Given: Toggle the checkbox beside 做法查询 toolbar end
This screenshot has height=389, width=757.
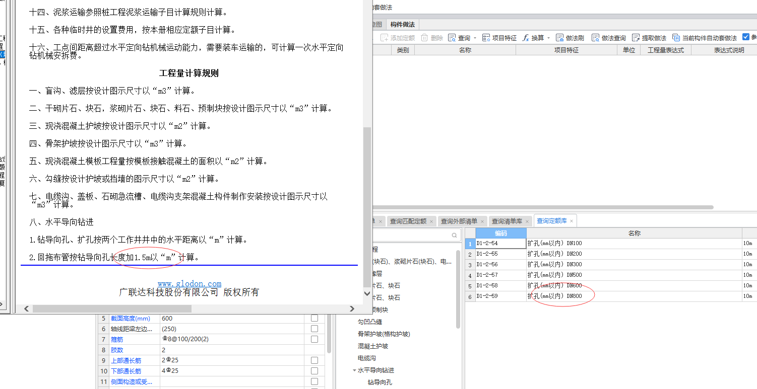Looking at the screenshot, I should coord(746,37).
